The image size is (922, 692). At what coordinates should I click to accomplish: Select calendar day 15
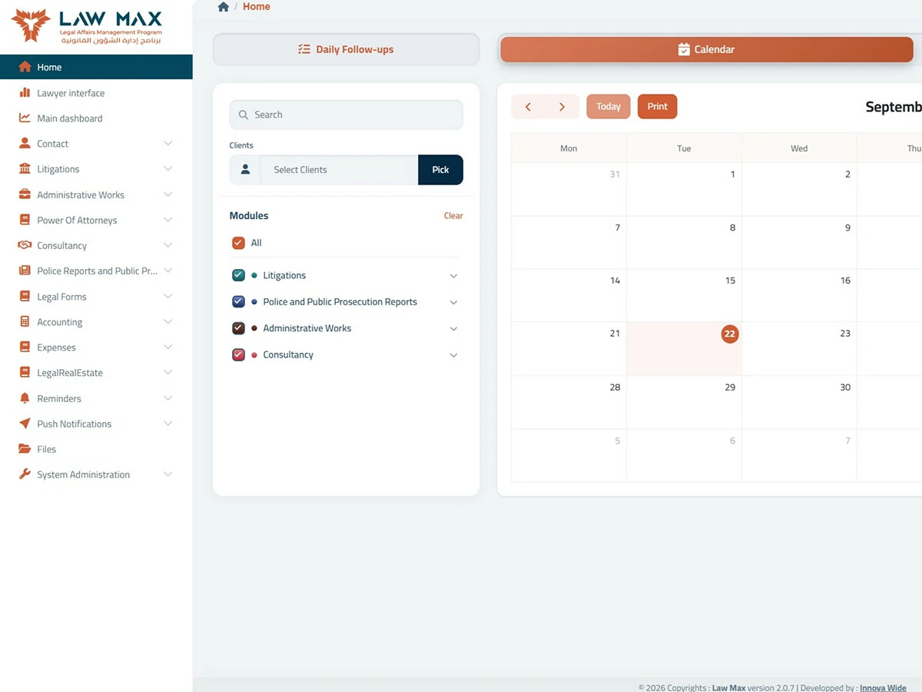(x=684, y=295)
